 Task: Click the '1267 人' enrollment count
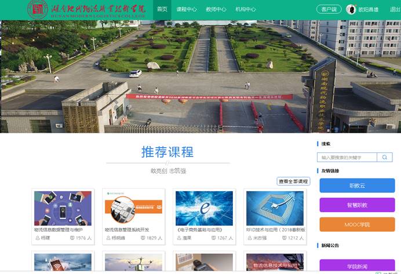pyautogui.click(x=225, y=238)
